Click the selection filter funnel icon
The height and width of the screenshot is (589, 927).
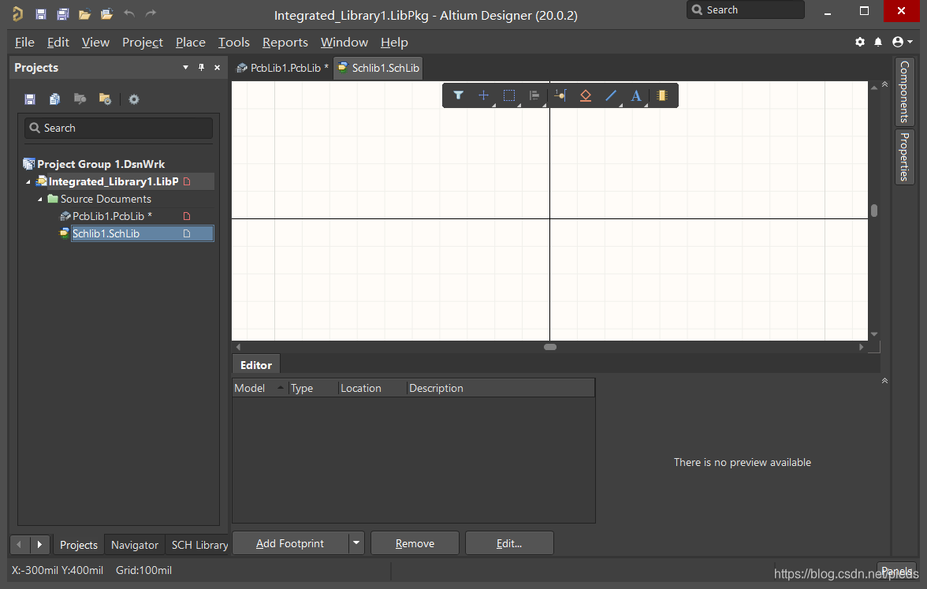coord(458,95)
